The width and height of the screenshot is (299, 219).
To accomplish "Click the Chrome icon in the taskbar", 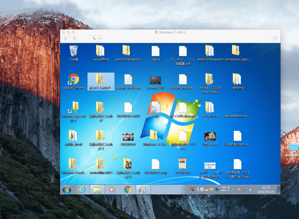I will 128,190.
